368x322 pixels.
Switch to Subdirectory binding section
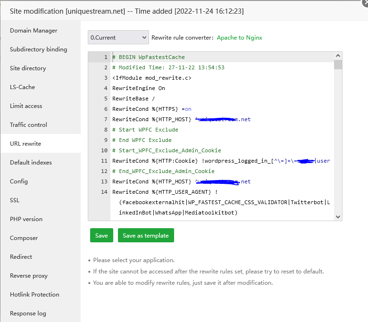pos(38,50)
